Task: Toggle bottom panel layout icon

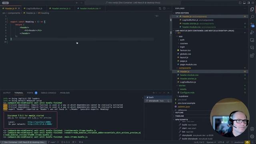Action: point(244,3)
